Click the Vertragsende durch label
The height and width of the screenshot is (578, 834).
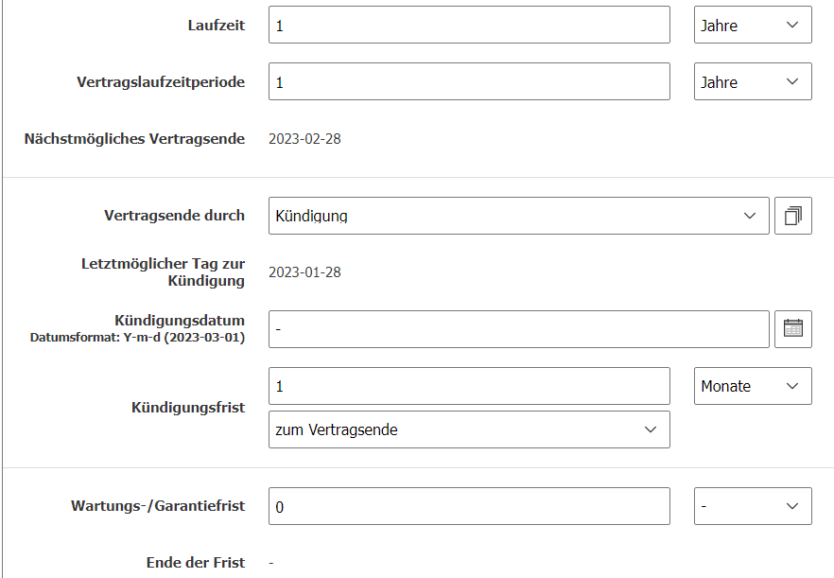pos(174,215)
